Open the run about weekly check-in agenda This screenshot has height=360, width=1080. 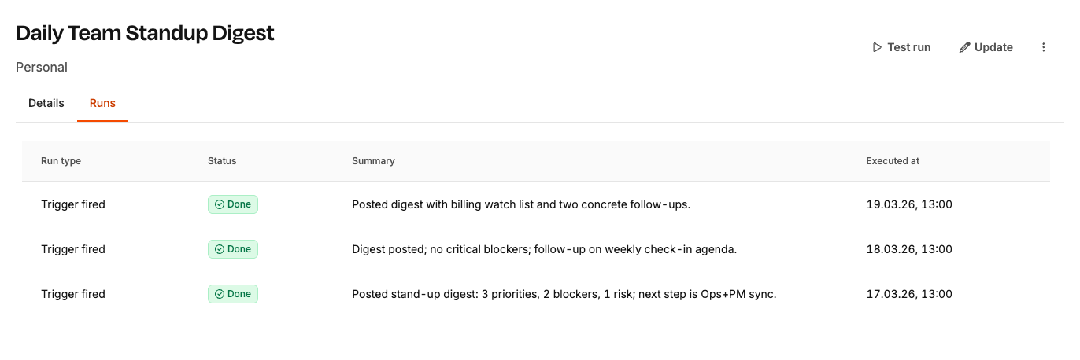pos(544,249)
